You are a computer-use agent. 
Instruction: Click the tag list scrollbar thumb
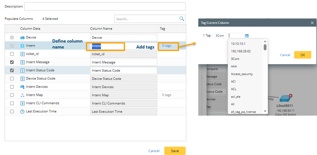coord(265,47)
